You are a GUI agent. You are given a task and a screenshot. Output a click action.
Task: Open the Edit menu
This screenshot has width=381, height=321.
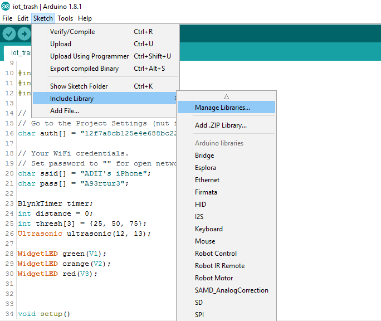(x=23, y=18)
